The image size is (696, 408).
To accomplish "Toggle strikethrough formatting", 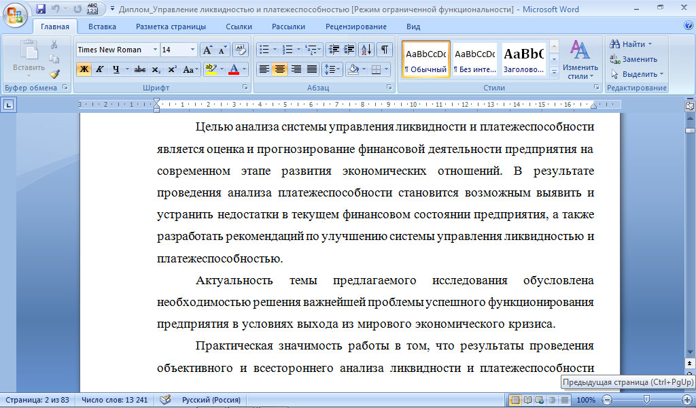I will [140, 69].
